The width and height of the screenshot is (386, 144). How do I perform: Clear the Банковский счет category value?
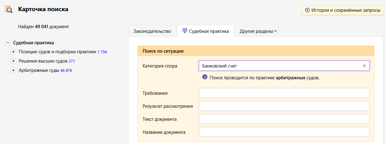point(365,66)
